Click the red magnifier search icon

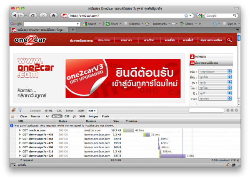click(230, 40)
